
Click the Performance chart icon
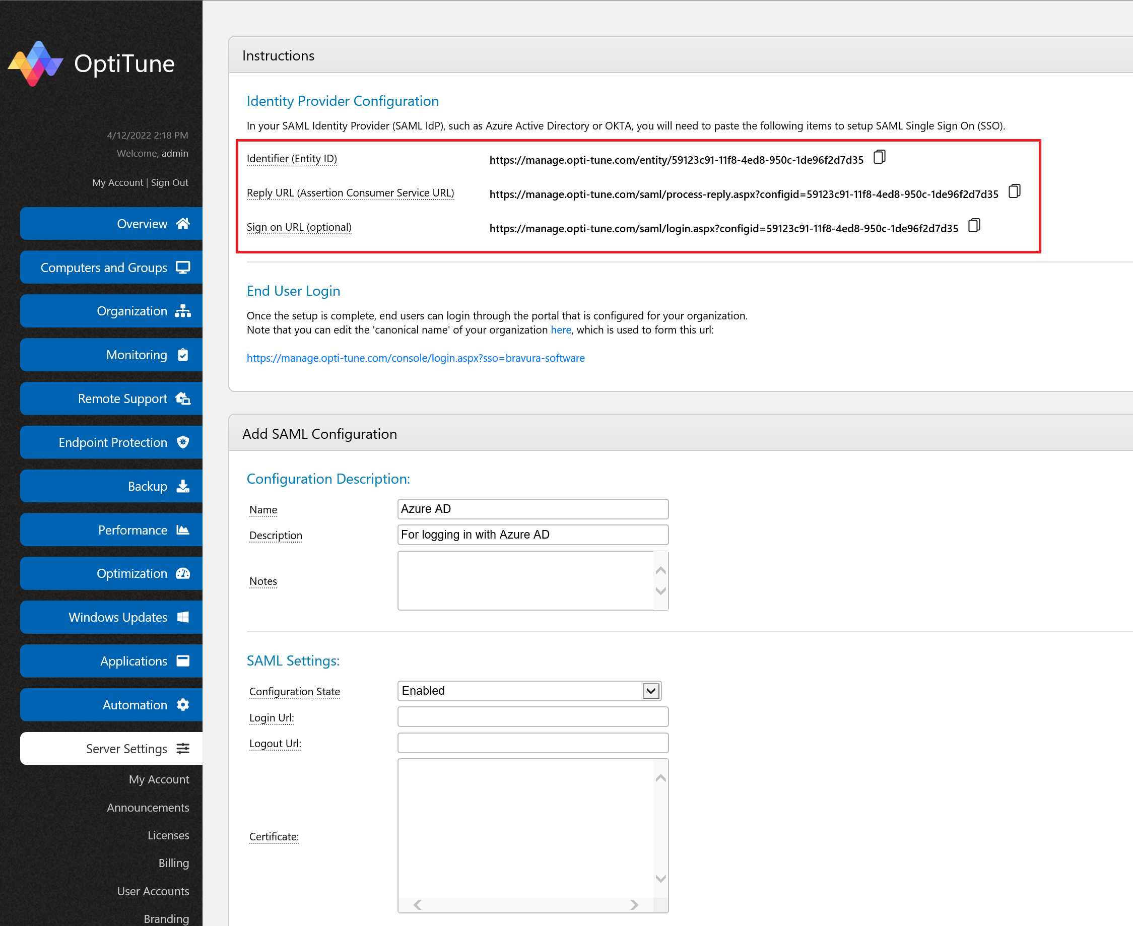[x=183, y=530]
